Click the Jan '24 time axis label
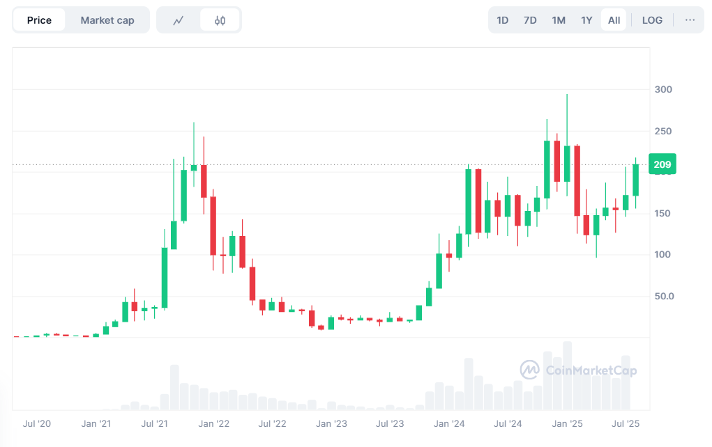 click(450, 423)
